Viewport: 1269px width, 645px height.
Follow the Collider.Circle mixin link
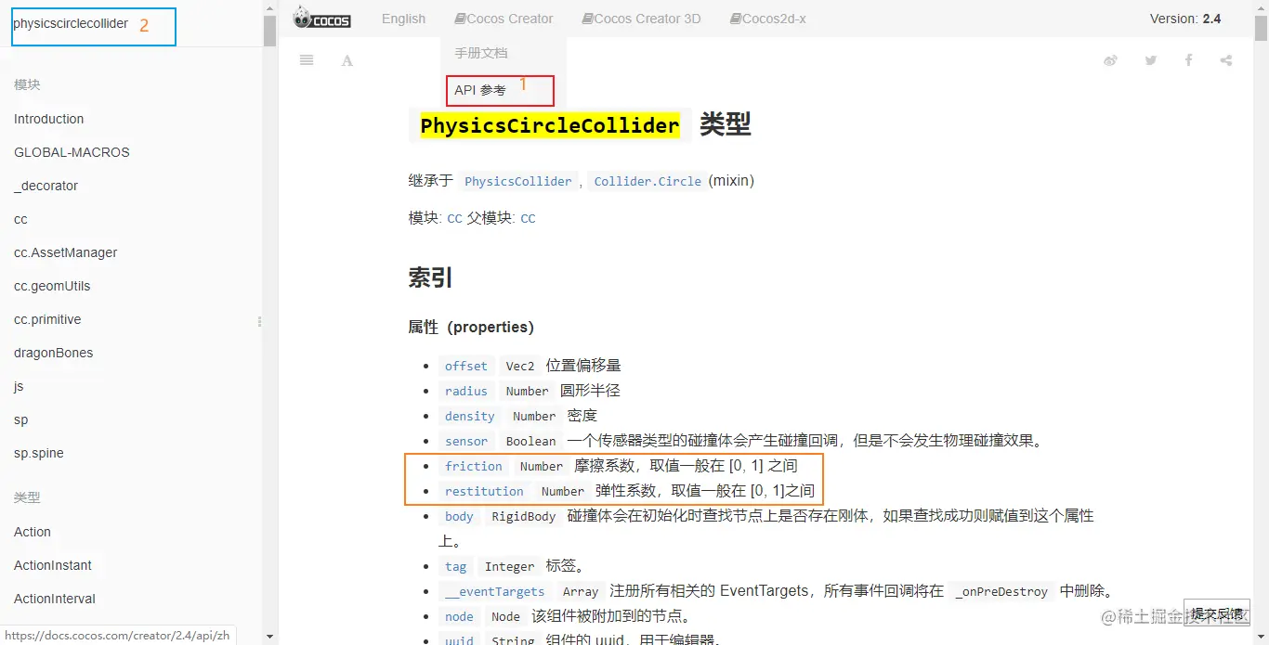(x=648, y=181)
